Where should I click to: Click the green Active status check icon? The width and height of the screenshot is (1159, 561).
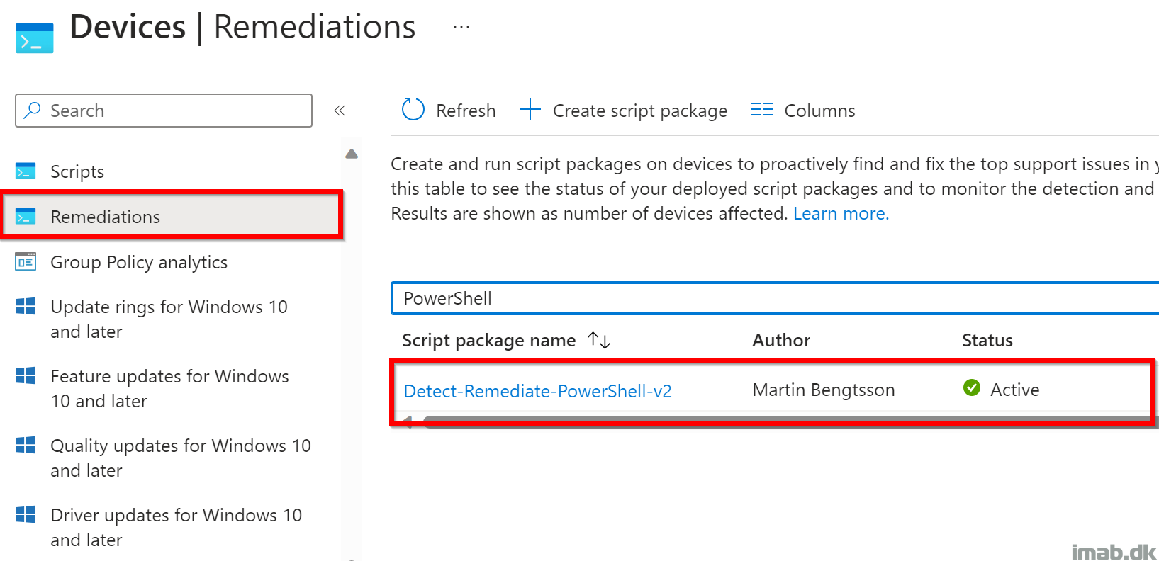(x=972, y=387)
